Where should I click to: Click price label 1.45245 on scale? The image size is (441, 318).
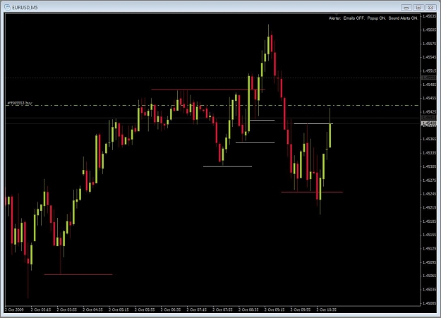point(430,194)
